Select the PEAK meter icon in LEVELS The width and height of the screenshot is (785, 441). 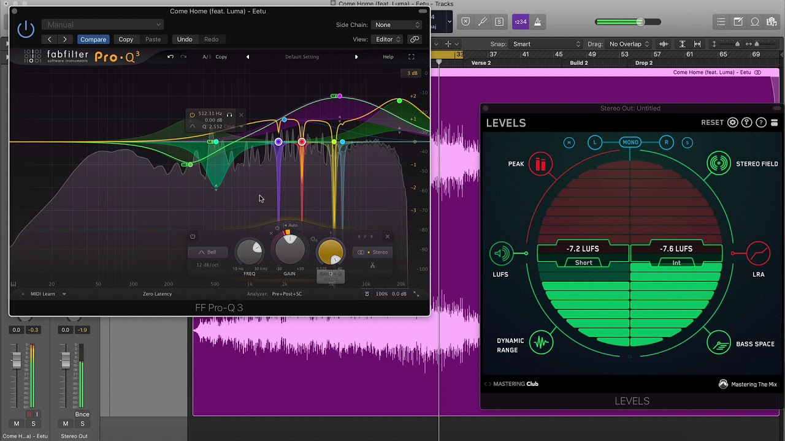pos(540,164)
